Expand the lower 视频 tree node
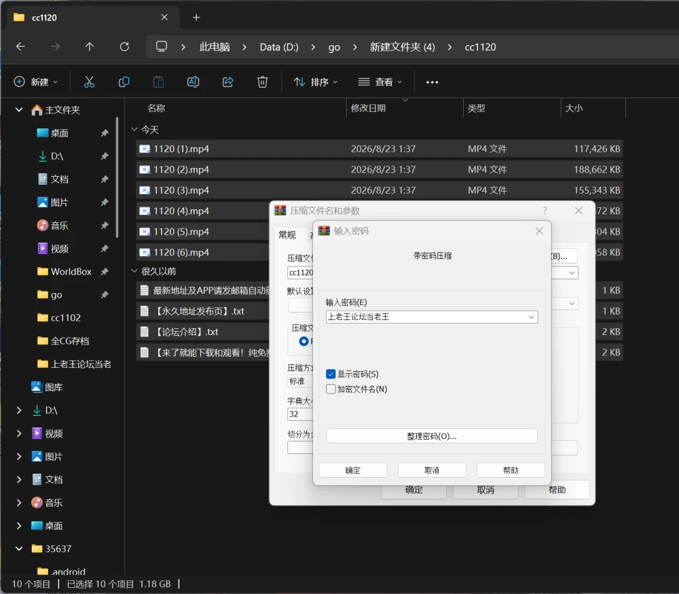Screen dimensions: 679x594 point(19,434)
